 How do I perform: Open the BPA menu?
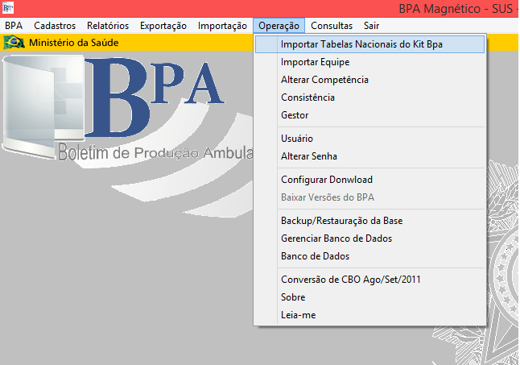[14, 26]
